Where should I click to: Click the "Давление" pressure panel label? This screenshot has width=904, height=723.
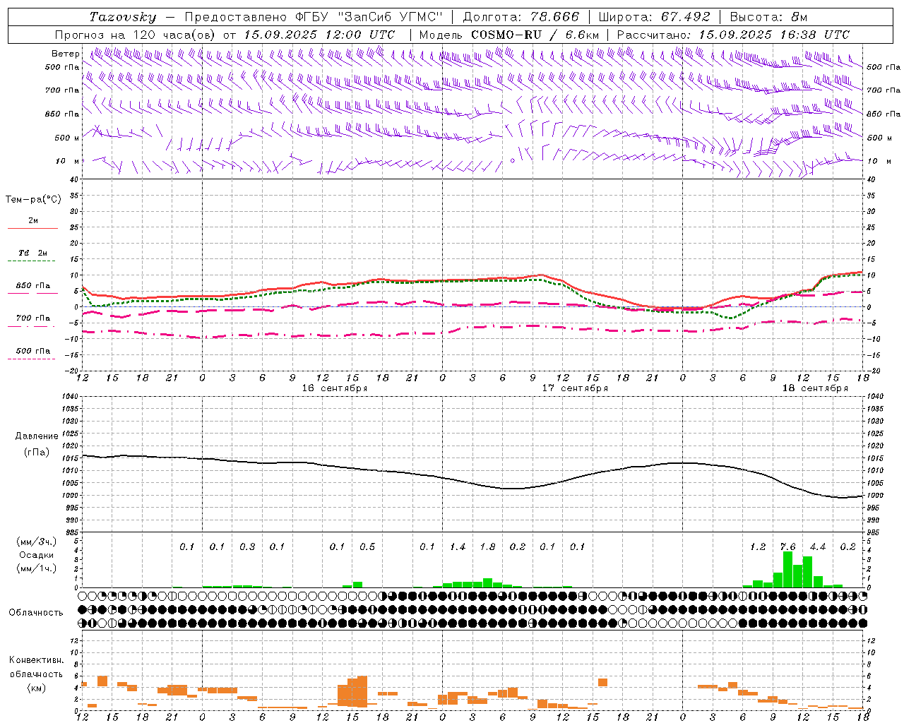(37, 436)
